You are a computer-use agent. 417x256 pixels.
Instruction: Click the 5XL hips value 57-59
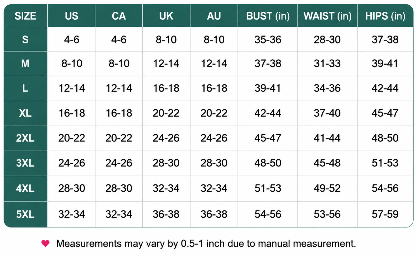385,214
